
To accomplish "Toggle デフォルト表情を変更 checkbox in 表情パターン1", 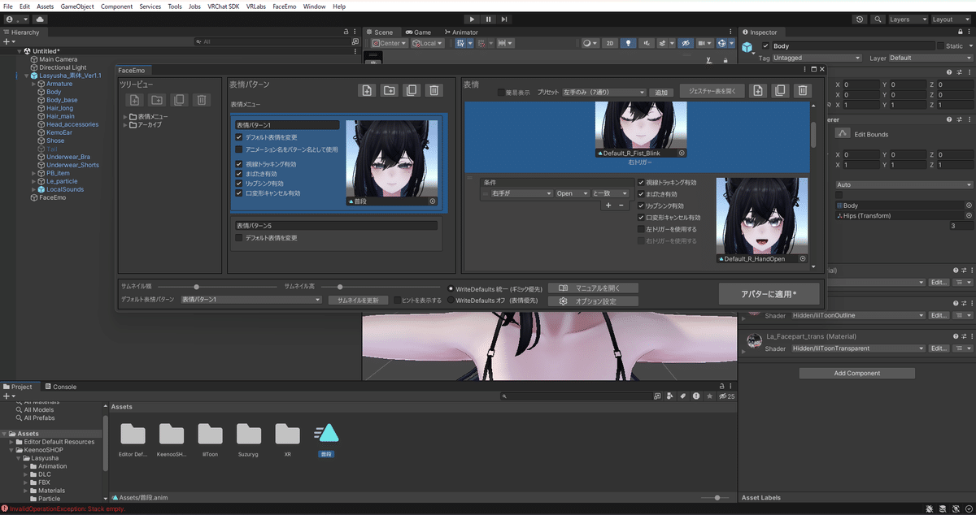I will 239,137.
